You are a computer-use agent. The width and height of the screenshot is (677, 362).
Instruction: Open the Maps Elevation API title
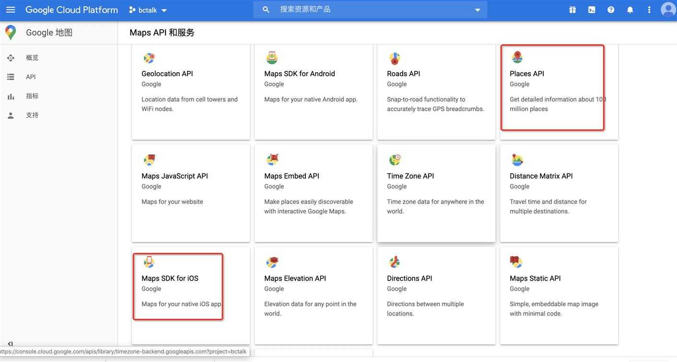point(295,278)
